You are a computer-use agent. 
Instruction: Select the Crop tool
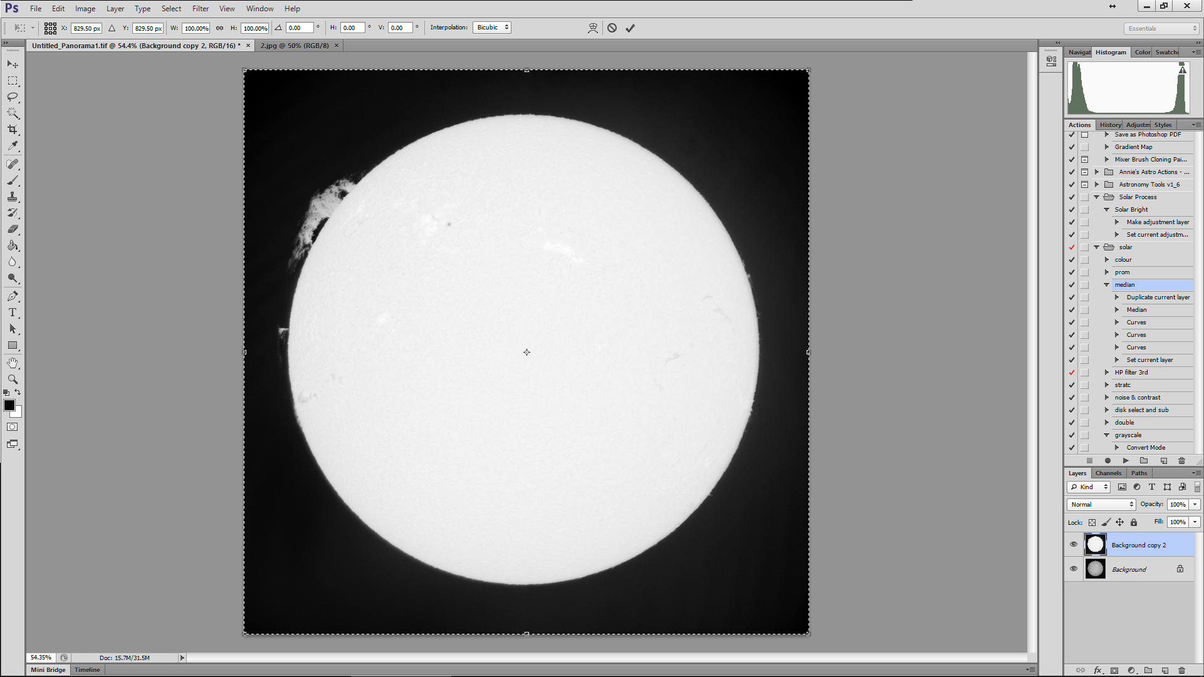pos(13,130)
